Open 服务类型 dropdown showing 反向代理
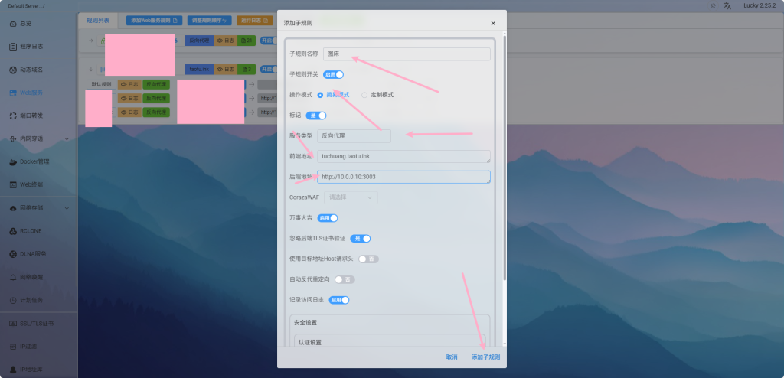This screenshot has width=784, height=378. point(354,135)
